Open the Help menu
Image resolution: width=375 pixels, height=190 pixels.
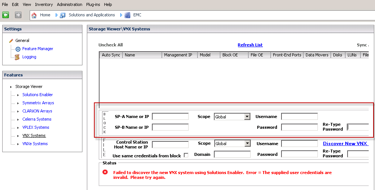pos(108,4)
